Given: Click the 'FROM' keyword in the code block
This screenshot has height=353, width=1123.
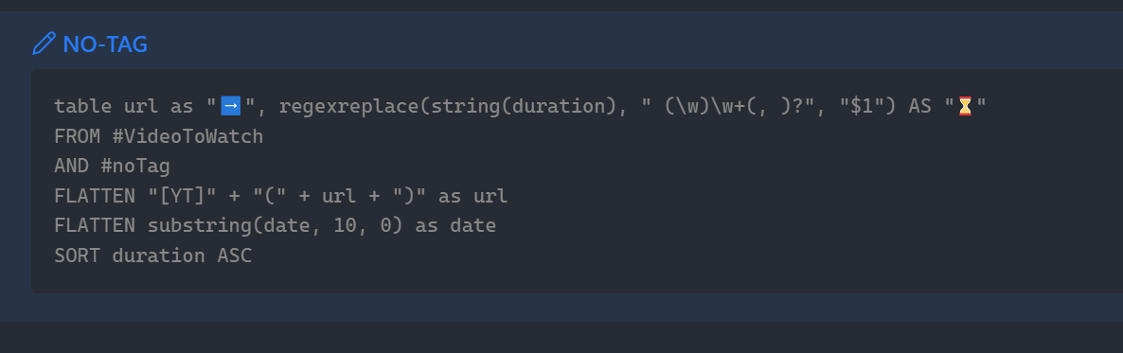Looking at the screenshot, I should (78, 136).
